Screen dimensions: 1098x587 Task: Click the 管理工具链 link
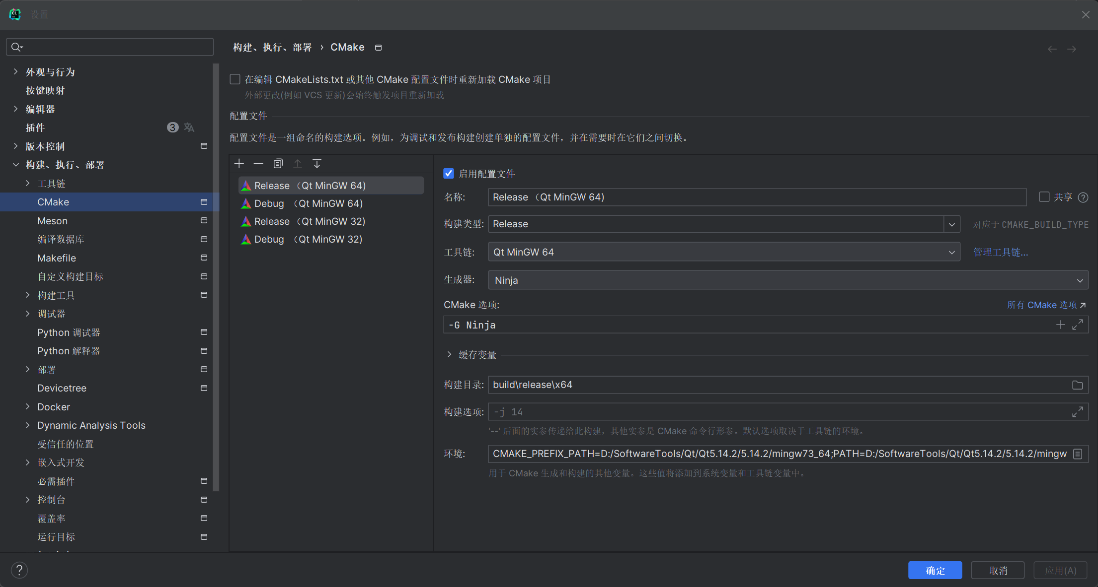pyautogui.click(x=1000, y=253)
